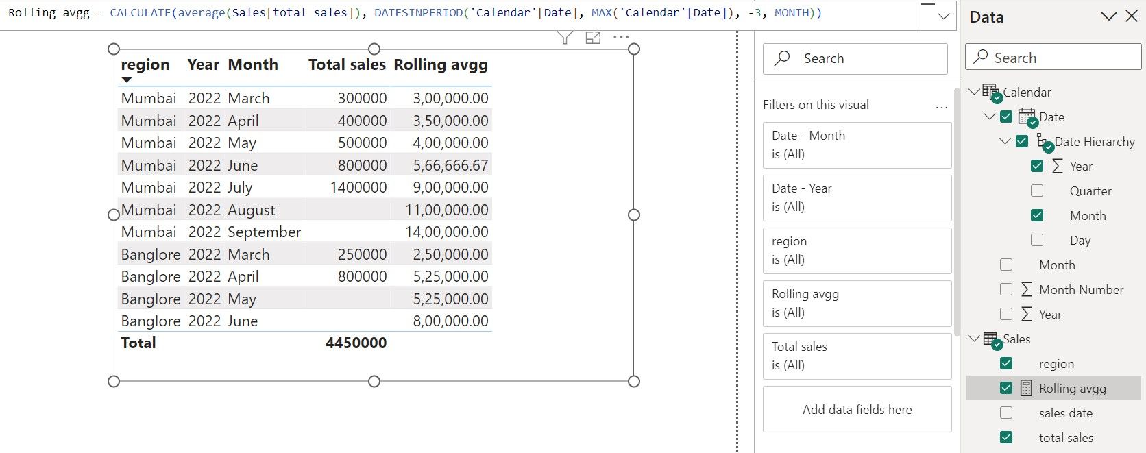
Task: Collapse the Date field node
Action: pos(990,117)
